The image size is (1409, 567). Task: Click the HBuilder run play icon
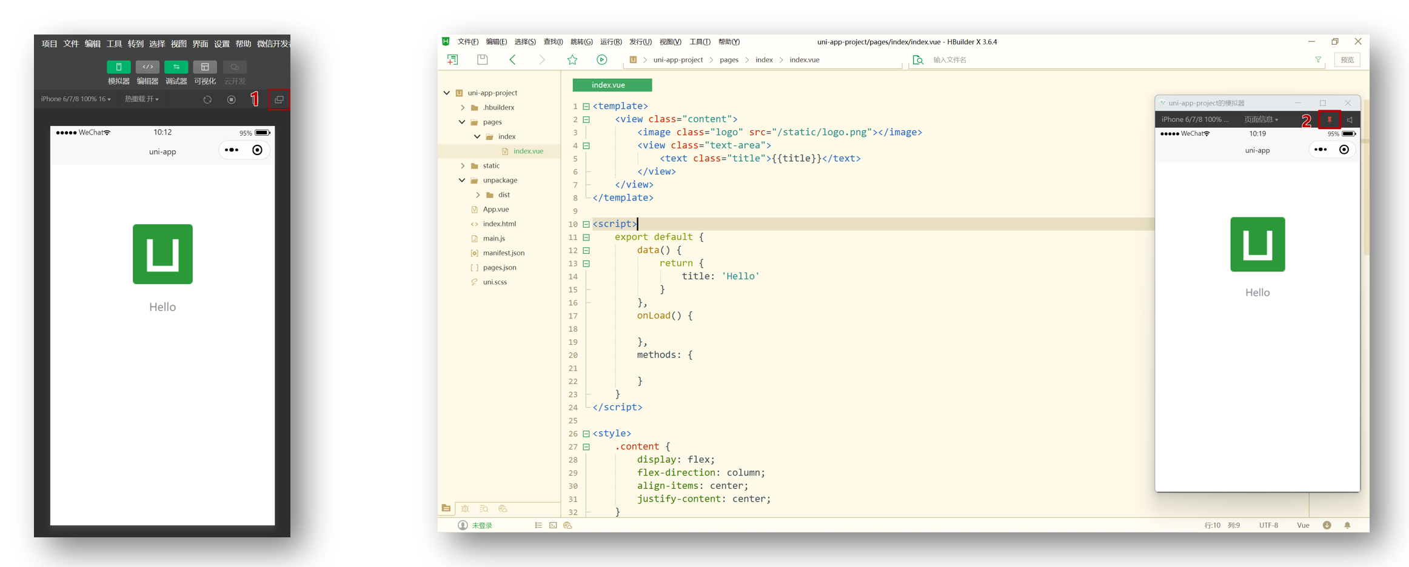(x=601, y=59)
